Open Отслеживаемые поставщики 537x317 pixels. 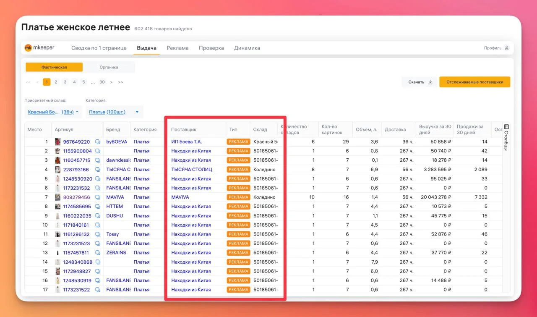click(475, 82)
